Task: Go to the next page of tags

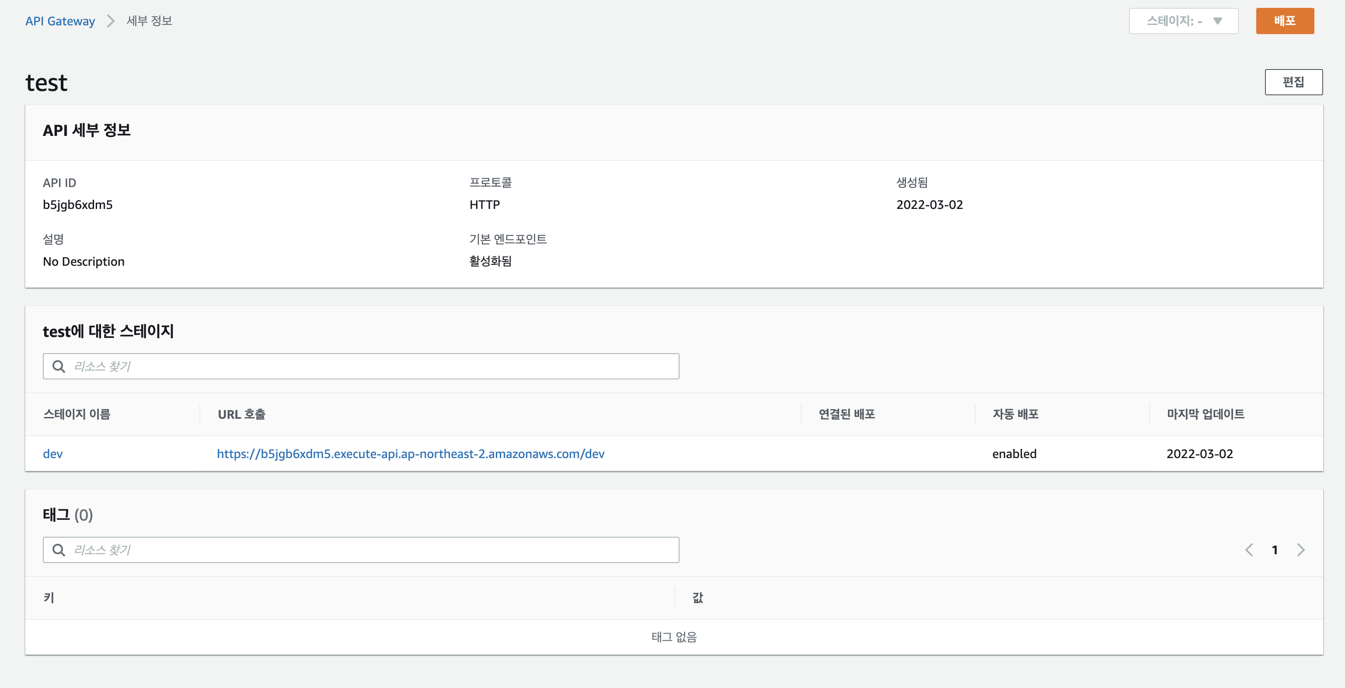Action: coord(1300,550)
